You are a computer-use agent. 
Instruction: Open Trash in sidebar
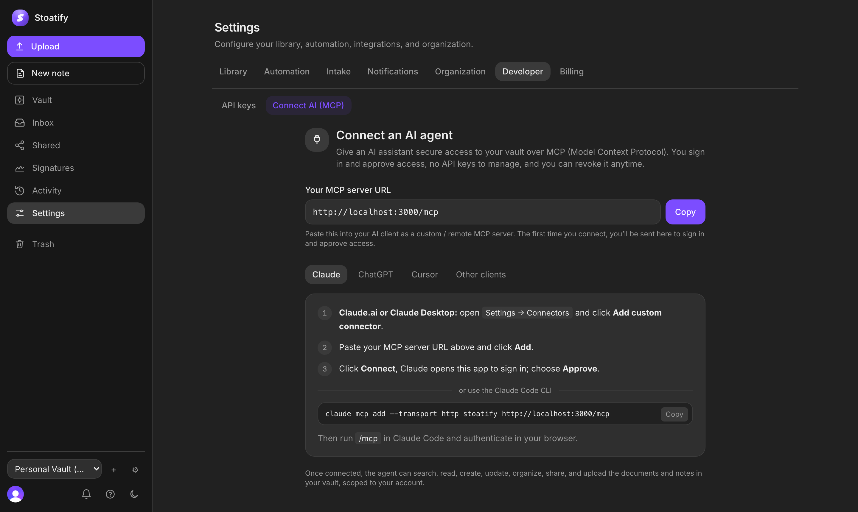pos(76,244)
